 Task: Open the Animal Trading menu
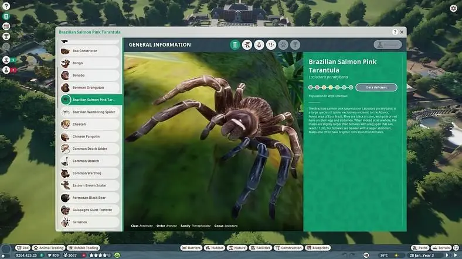pyautogui.click(x=48, y=248)
